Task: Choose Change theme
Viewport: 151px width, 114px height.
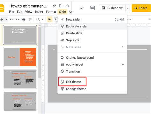Action: [x=92, y=89]
